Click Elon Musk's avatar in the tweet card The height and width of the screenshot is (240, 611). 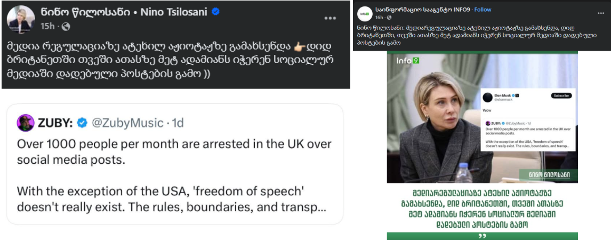487,97
